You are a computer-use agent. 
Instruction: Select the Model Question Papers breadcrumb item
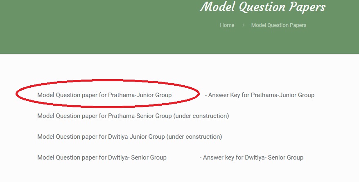click(x=279, y=25)
